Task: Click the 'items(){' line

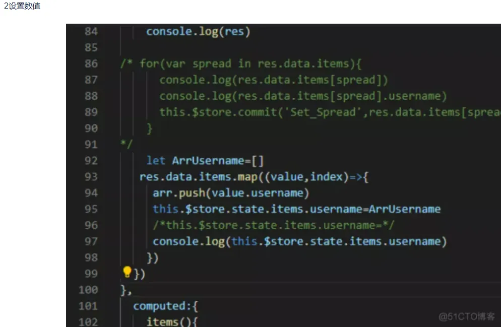Action: point(172,321)
